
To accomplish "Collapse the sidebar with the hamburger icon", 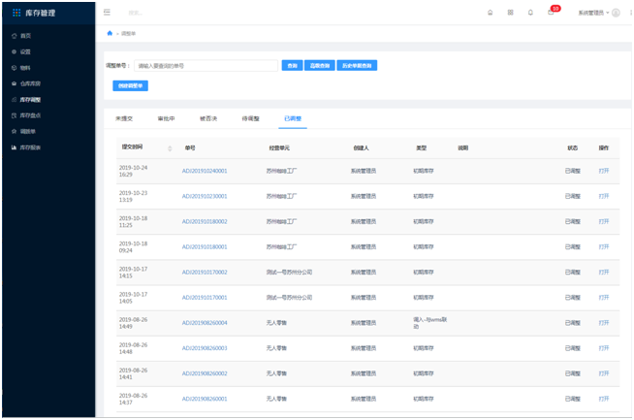I will pyautogui.click(x=107, y=13).
